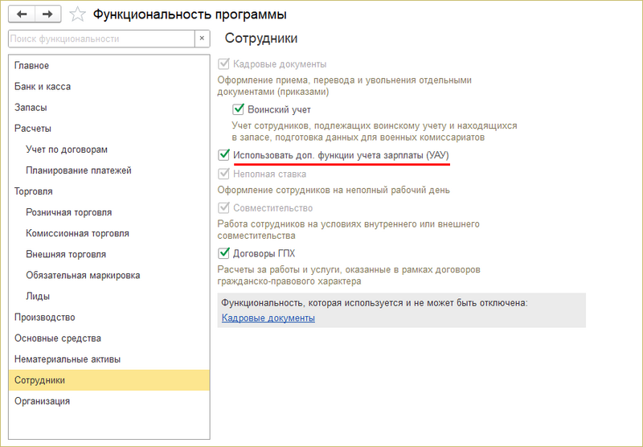Open the "Запасы" section

tap(109, 108)
